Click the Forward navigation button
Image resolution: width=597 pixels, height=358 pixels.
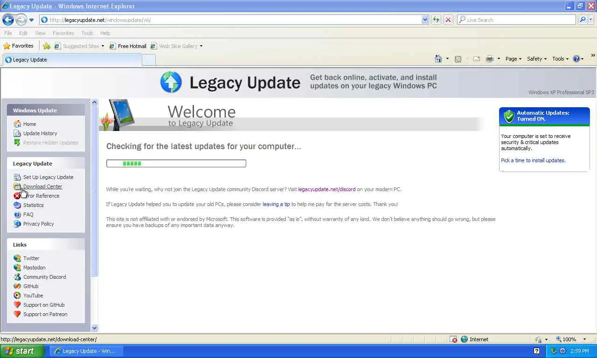click(21, 20)
